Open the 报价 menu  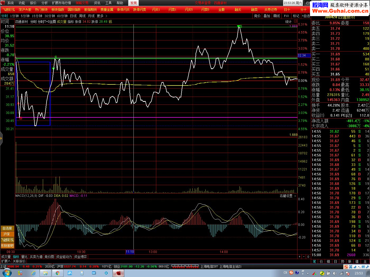coord(33,3)
